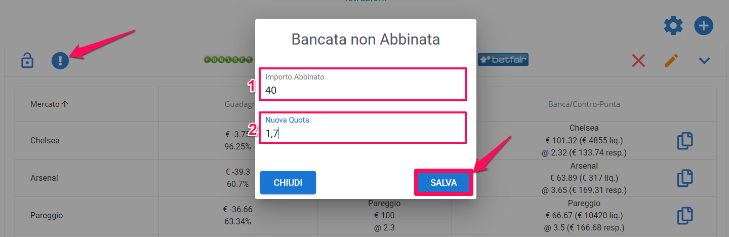
Task: Copy Arsenal lay bet details
Action: [x=685, y=178]
